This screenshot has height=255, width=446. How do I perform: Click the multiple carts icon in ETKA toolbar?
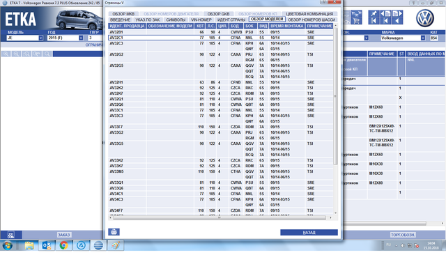pyautogui.click(x=356, y=14)
